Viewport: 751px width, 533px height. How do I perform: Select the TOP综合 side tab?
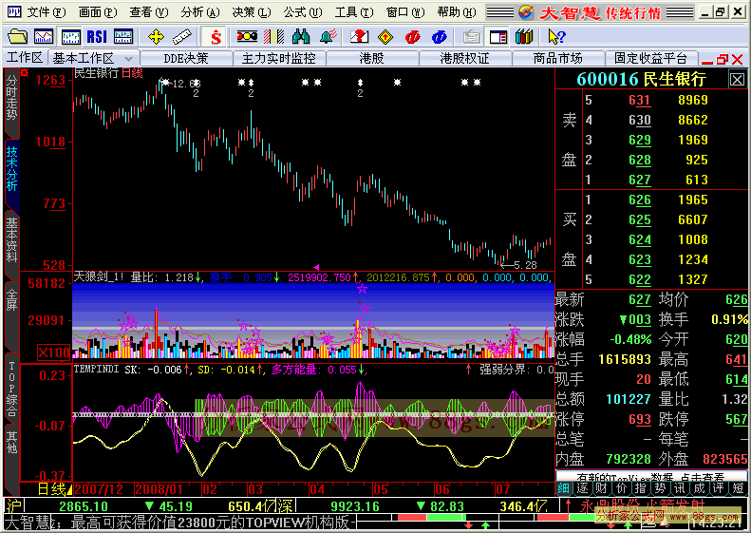pyautogui.click(x=11, y=389)
